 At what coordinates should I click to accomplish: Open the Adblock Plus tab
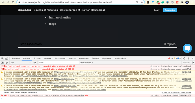click(x=120, y=59)
